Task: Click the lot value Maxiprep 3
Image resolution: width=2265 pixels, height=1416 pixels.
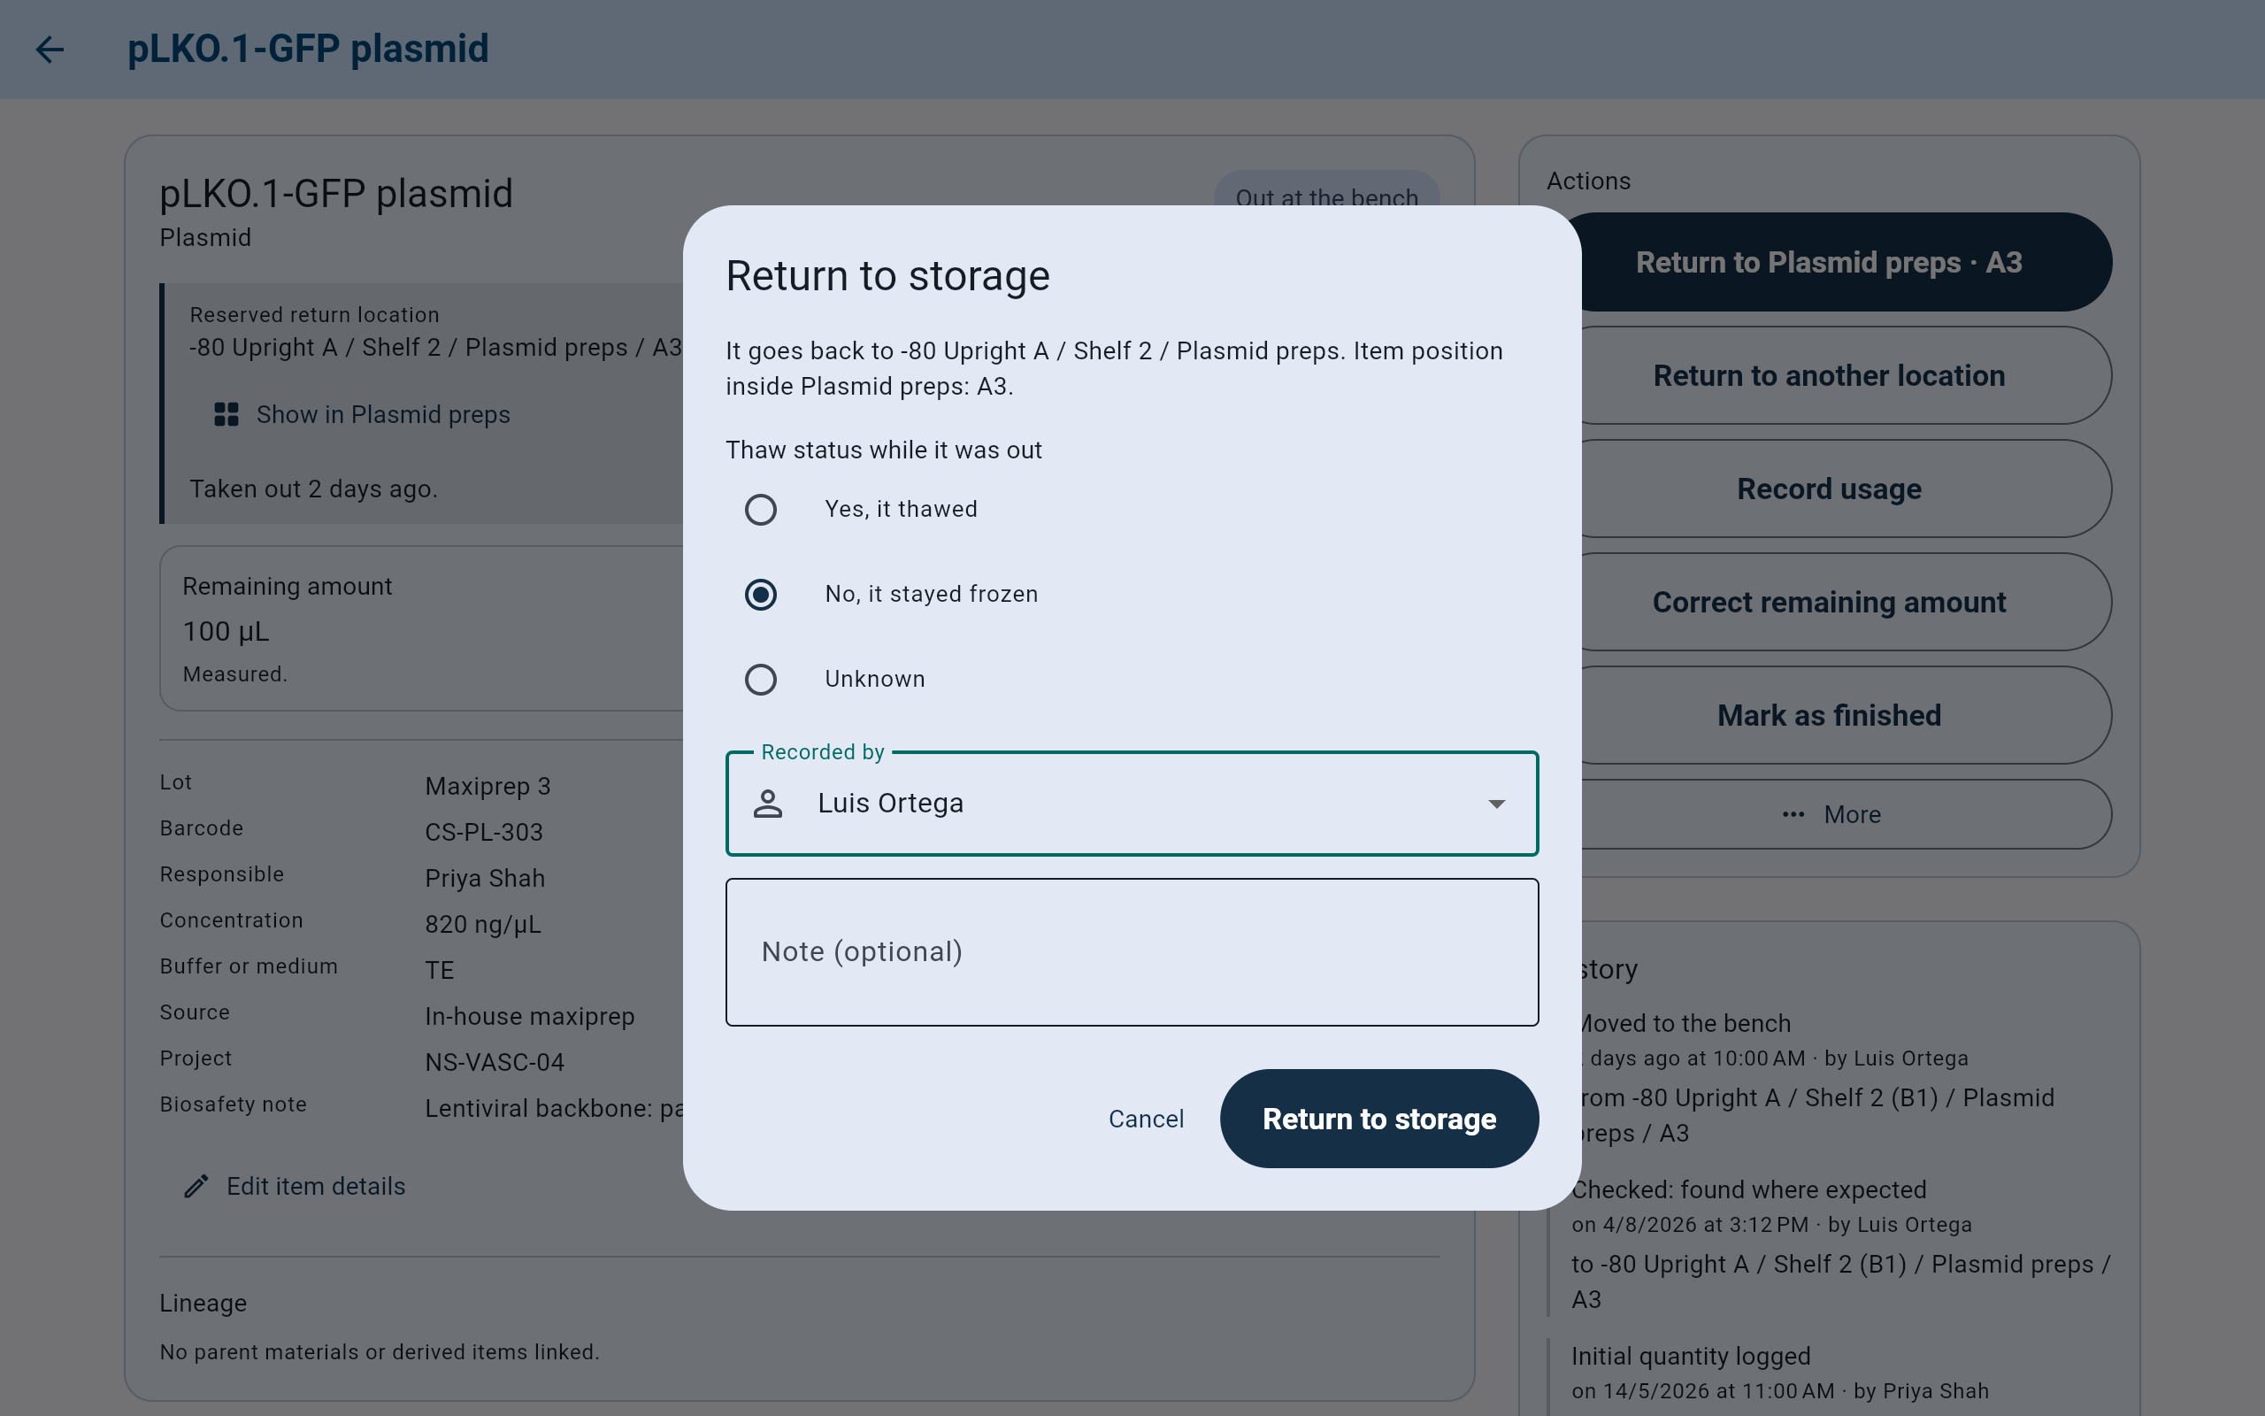Action: (x=488, y=786)
